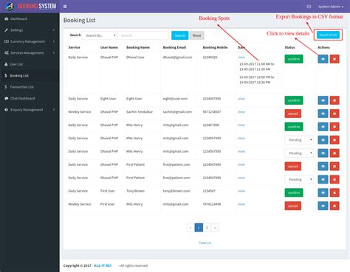Click tony@brown.com email cell
This screenshot has width=350, height=272.
tap(176, 191)
